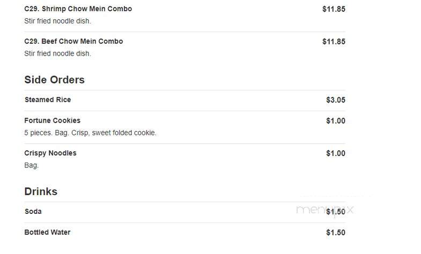The image size is (421, 254).
Task: Click the menupix watermark logo
Action: point(325,210)
